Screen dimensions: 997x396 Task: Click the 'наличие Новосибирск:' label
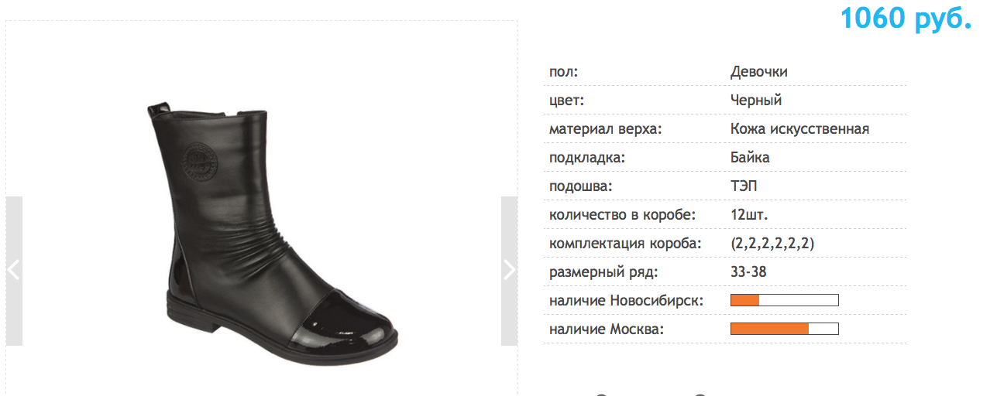coord(626,301)
